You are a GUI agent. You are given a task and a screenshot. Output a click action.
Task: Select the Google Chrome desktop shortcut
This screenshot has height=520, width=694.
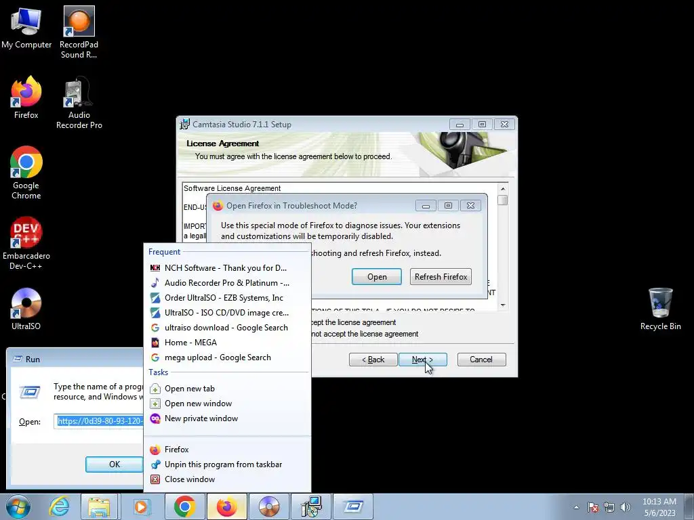click(26, 173)
